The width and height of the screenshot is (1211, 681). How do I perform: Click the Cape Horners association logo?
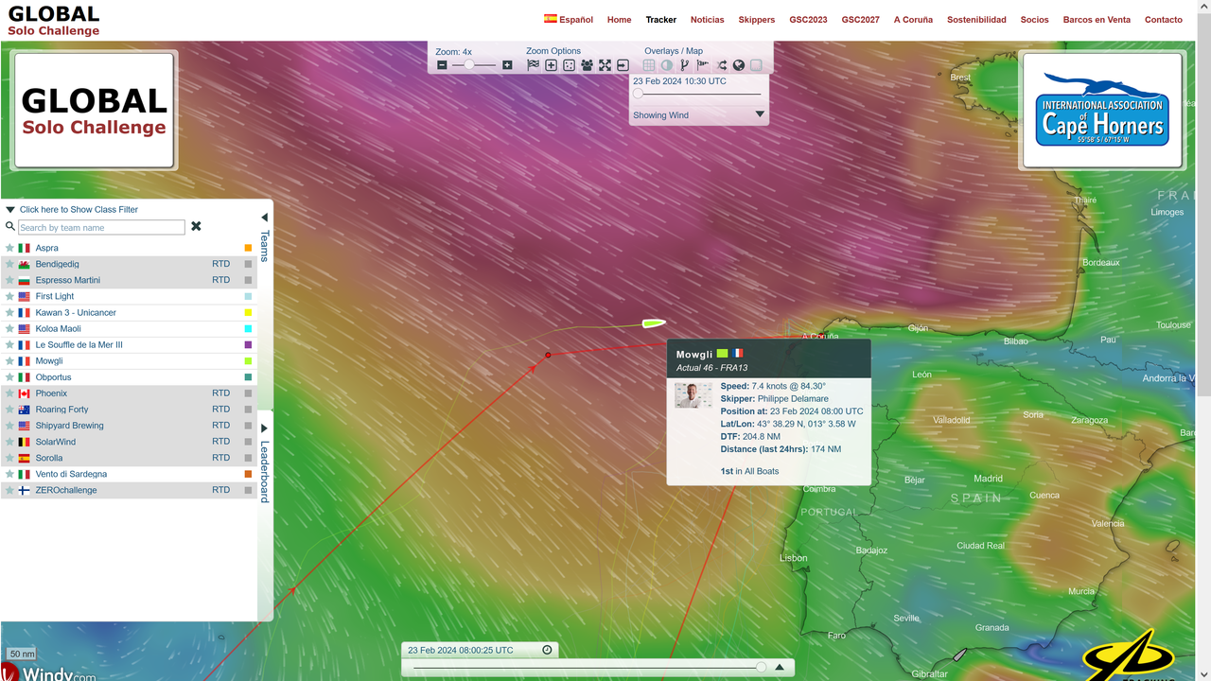[1101, 112]
